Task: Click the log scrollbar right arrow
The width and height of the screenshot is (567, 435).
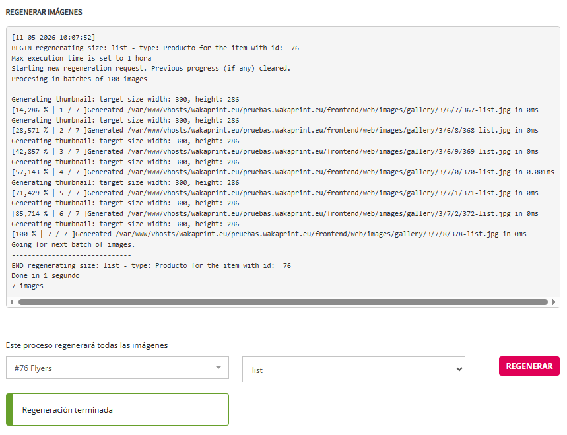Action: 554,302
